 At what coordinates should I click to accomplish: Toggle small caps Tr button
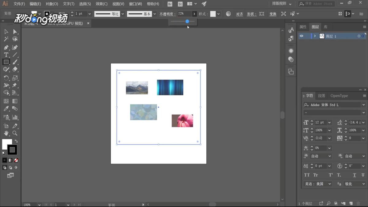[x=316, y=175]
